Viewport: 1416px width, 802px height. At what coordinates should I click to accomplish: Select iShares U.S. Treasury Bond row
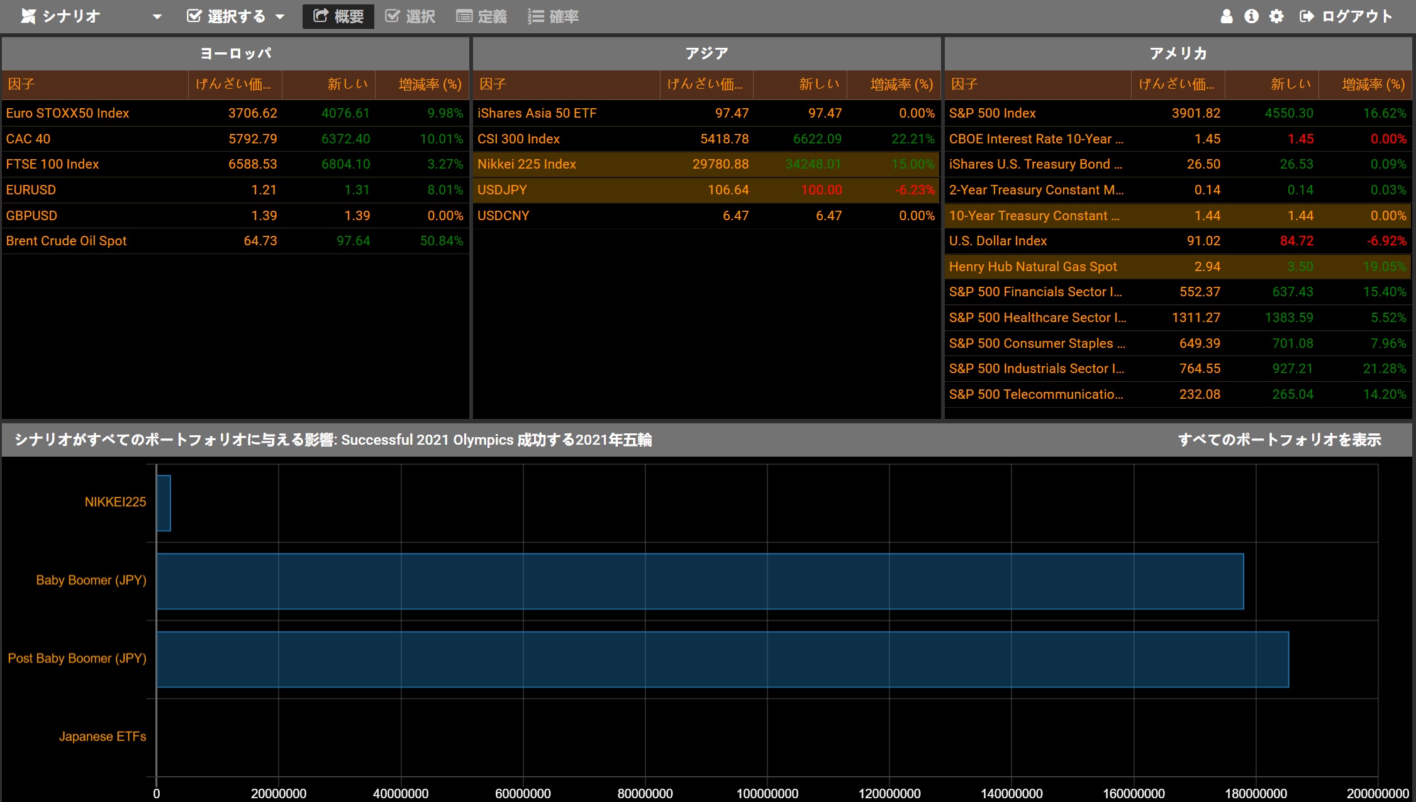[1178, 164]
